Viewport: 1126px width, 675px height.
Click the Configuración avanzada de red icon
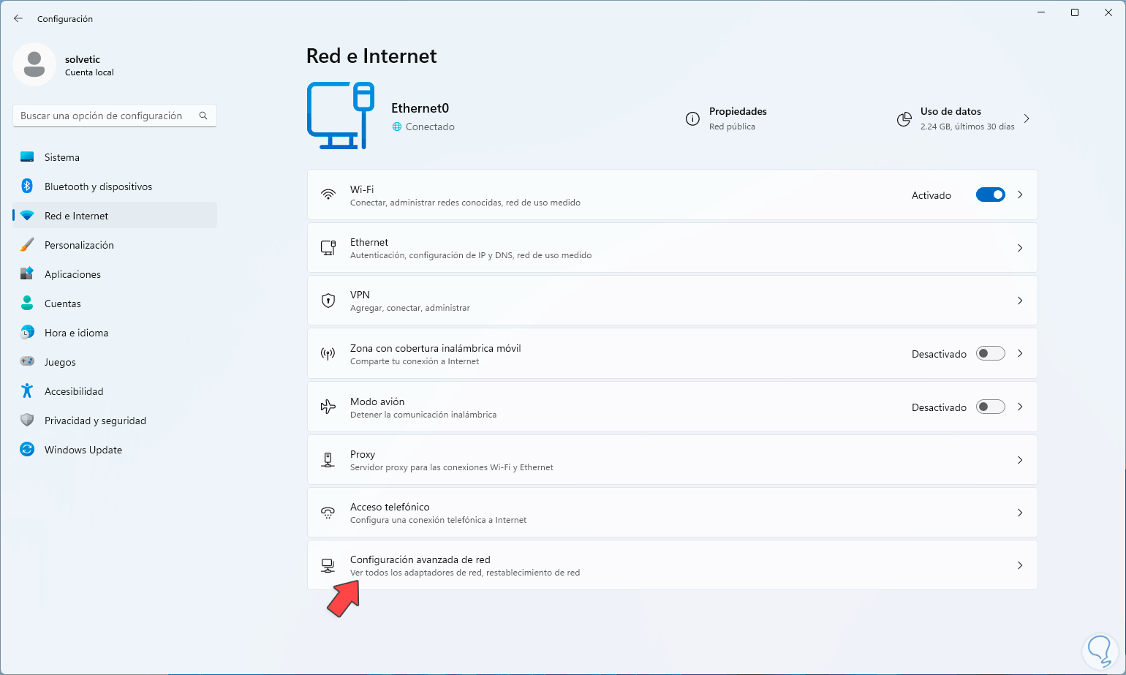coord(328,565)
